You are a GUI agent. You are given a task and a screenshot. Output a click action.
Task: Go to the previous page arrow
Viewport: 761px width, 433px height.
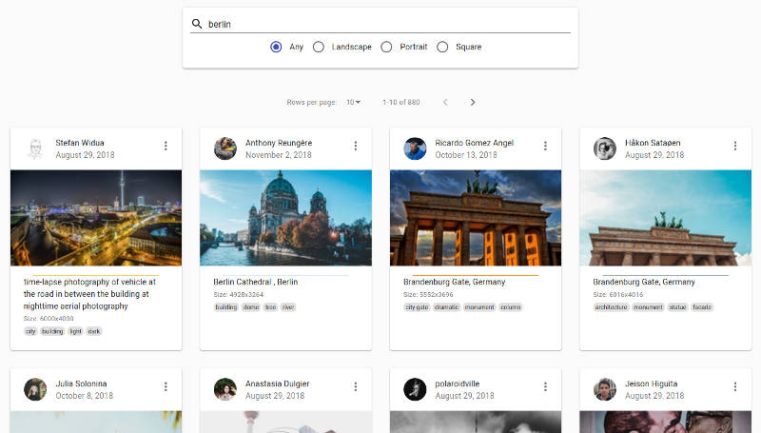pos(445,102)
